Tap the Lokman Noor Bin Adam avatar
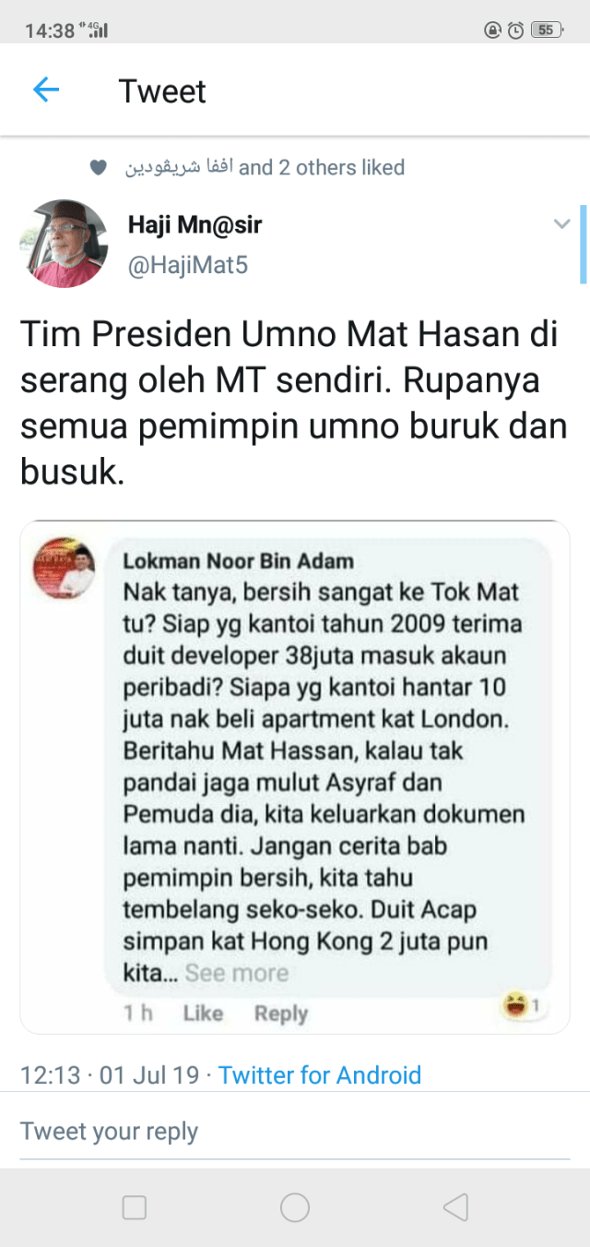 coord(64,567)
